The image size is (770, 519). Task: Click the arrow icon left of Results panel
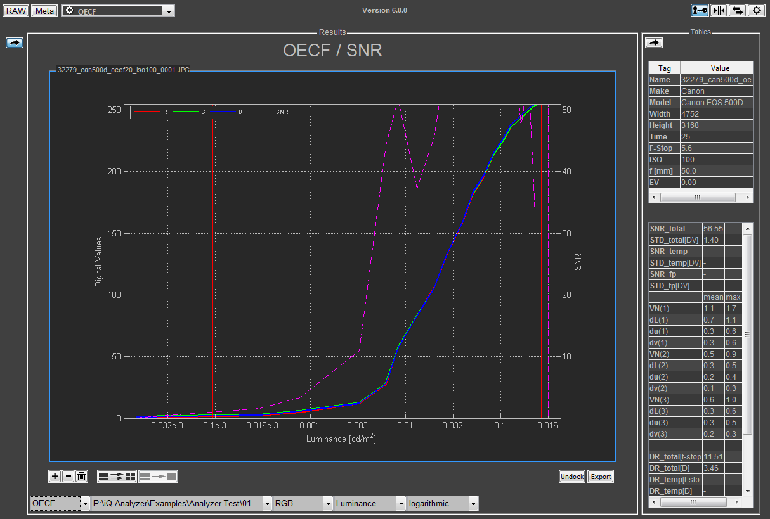15,42
